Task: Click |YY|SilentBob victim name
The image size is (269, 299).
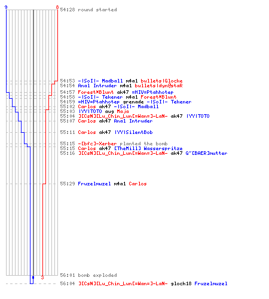Action: 134,132
